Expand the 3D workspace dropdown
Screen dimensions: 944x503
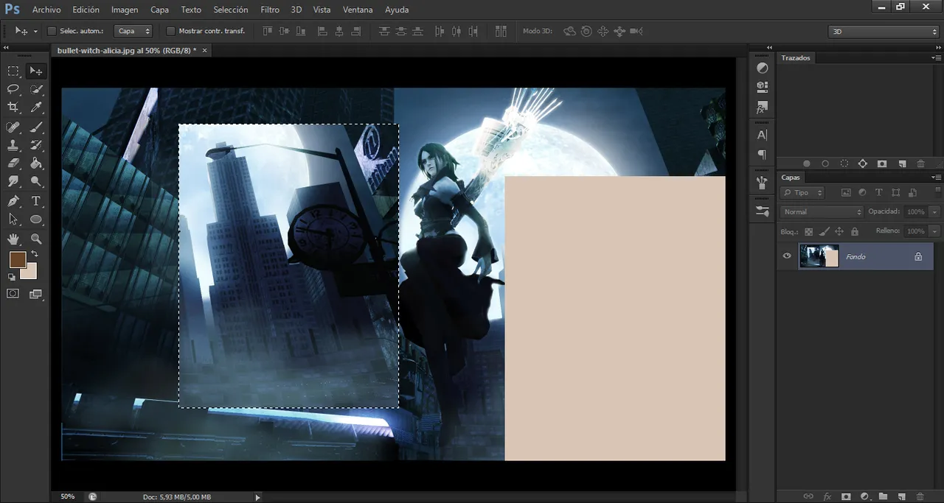point(883,32)
